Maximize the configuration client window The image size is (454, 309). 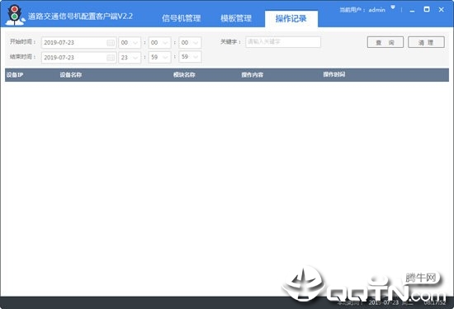tap(427, 9)
